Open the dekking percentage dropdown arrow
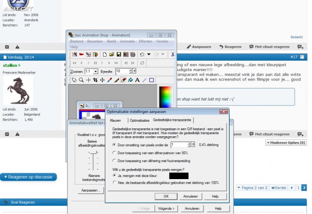 click(193, 145)
